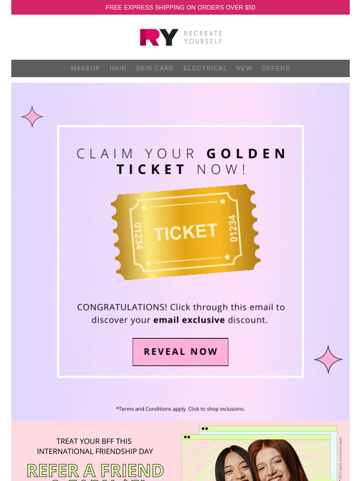The image size is (361, 481).
Task: Open the Terms and Conditions inclusions link
Action: tap(180, 409)
